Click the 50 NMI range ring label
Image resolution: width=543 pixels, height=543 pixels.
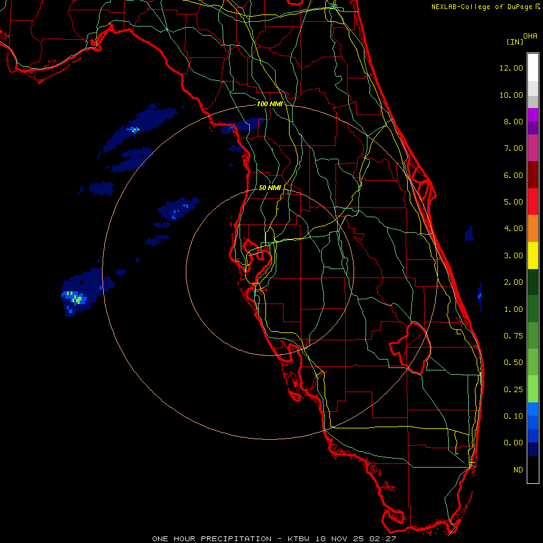(x=270, y=188)
